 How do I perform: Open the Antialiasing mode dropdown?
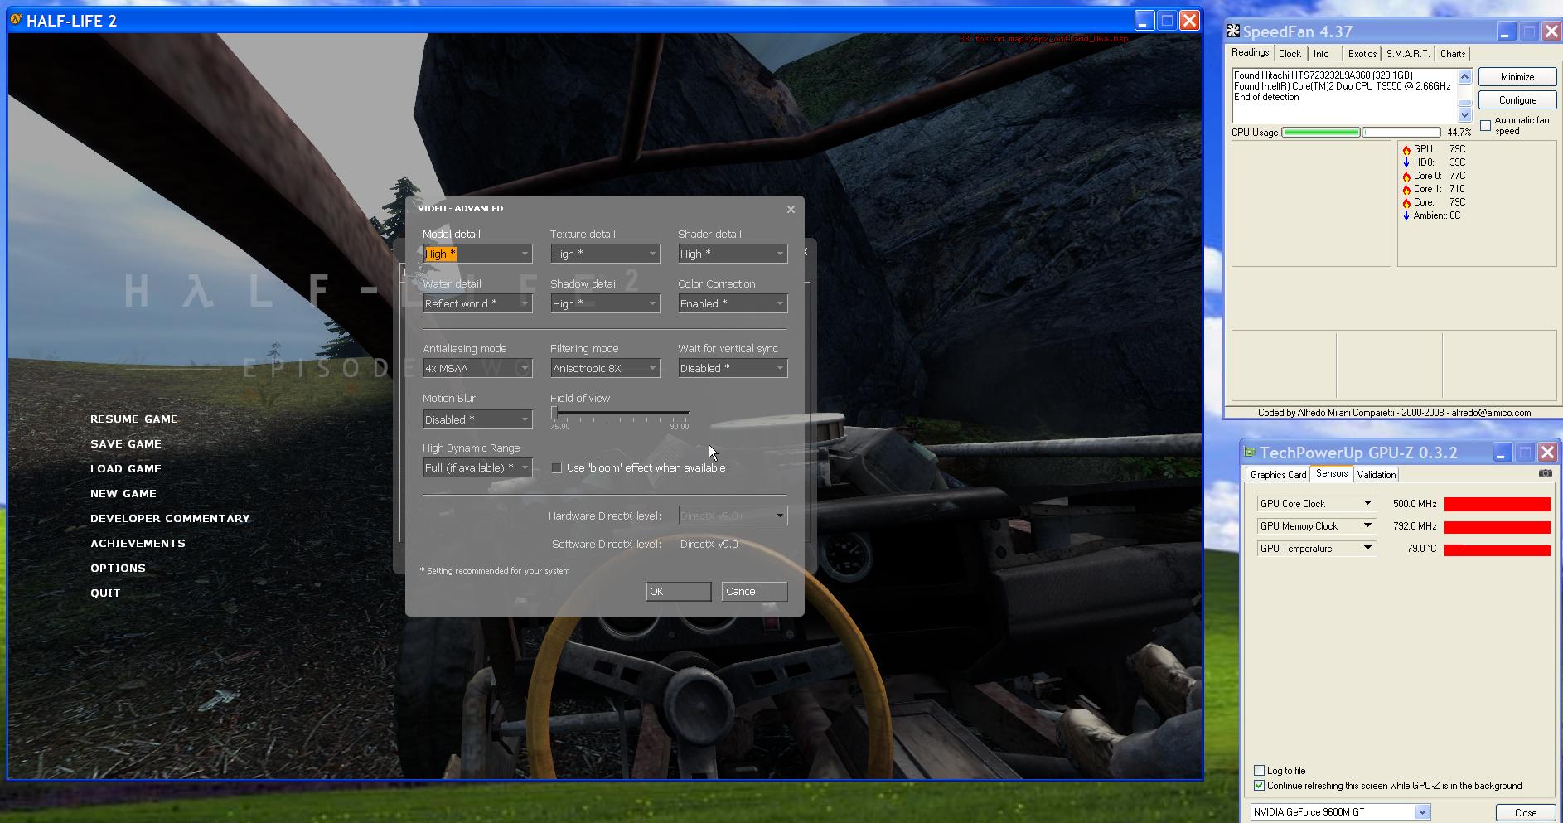pyautogui.click(x=477, y=368)
